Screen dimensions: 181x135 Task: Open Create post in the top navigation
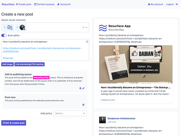(x=24, y=4)
